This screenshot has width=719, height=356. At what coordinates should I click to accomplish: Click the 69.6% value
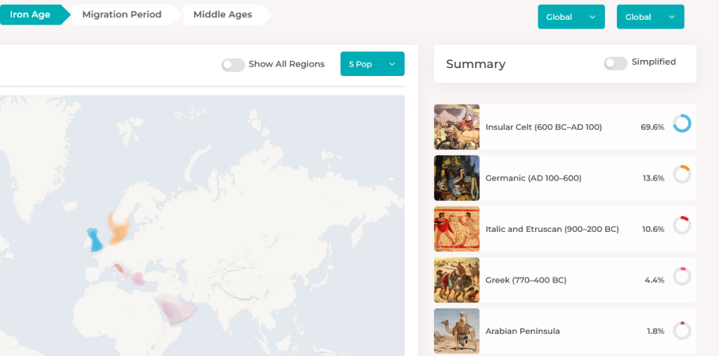652,127
